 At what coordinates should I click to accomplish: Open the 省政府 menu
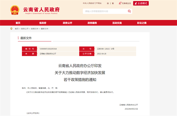coord(43,23)
